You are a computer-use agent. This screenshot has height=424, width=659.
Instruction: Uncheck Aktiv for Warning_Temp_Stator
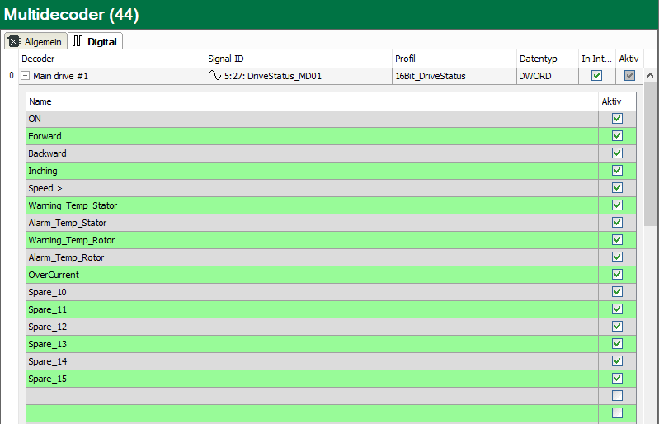(617, 205)
